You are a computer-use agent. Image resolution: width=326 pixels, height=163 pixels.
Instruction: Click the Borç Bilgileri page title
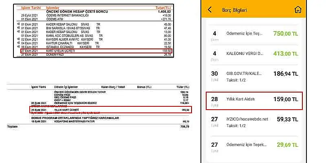coord(235,10)
